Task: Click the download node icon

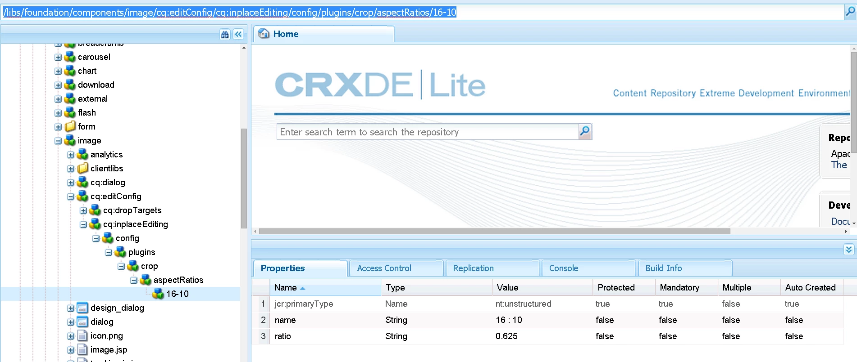Action: [x=70, y=85]
